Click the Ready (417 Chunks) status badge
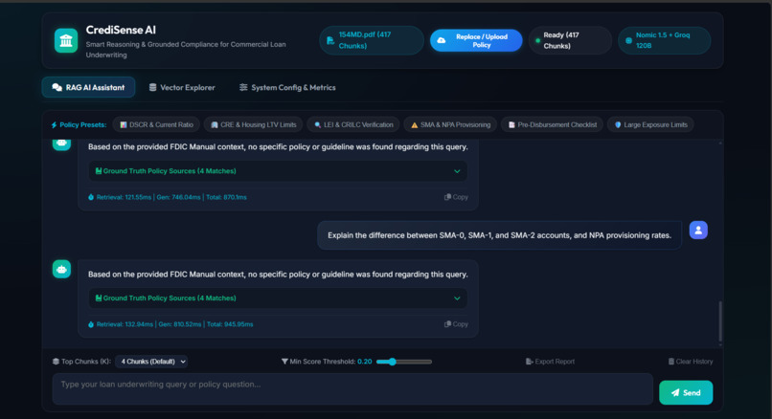 (570, 40)
